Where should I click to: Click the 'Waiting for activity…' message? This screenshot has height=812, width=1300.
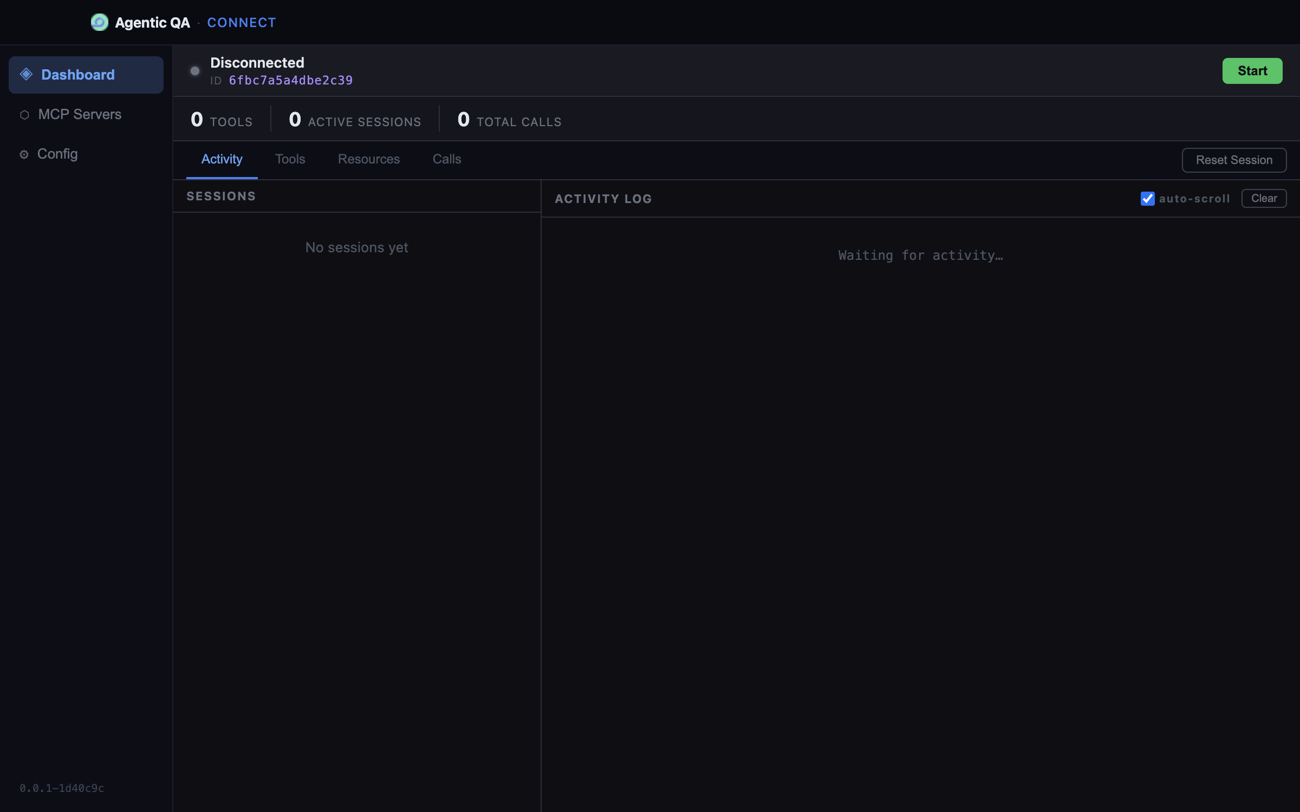pos(921,256)
